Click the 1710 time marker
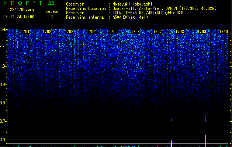Screen dimensions: 232x147 tap(224, 32)
